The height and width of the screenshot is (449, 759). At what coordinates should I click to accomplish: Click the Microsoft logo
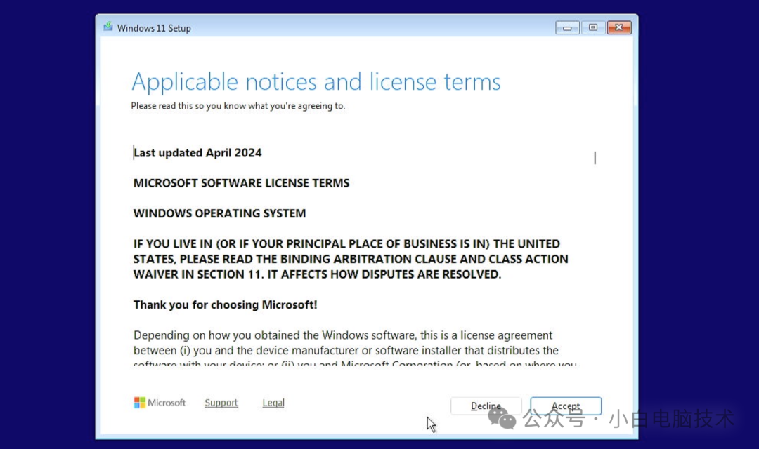coord(160,403)
